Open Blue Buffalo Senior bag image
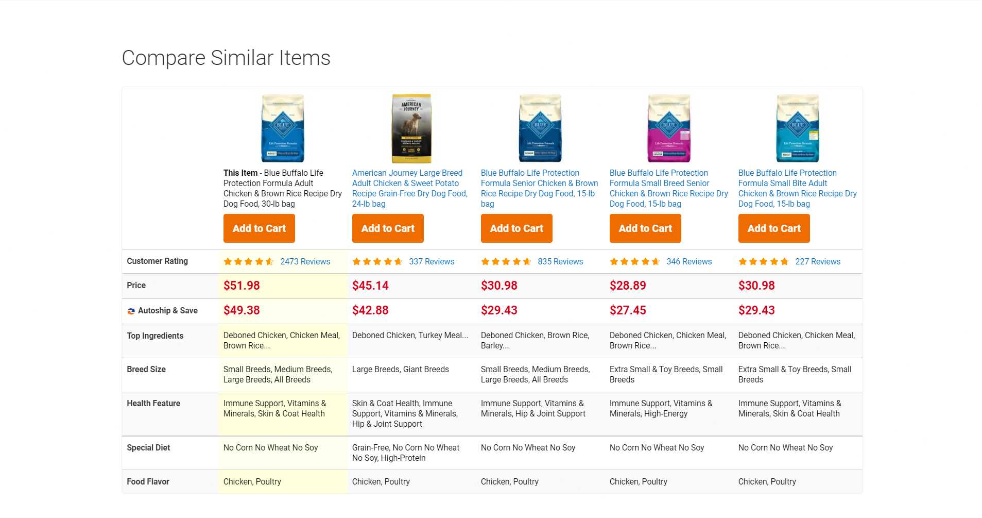 click(540, 128)
